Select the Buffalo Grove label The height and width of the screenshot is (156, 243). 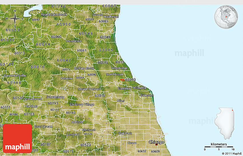point(84,68)
